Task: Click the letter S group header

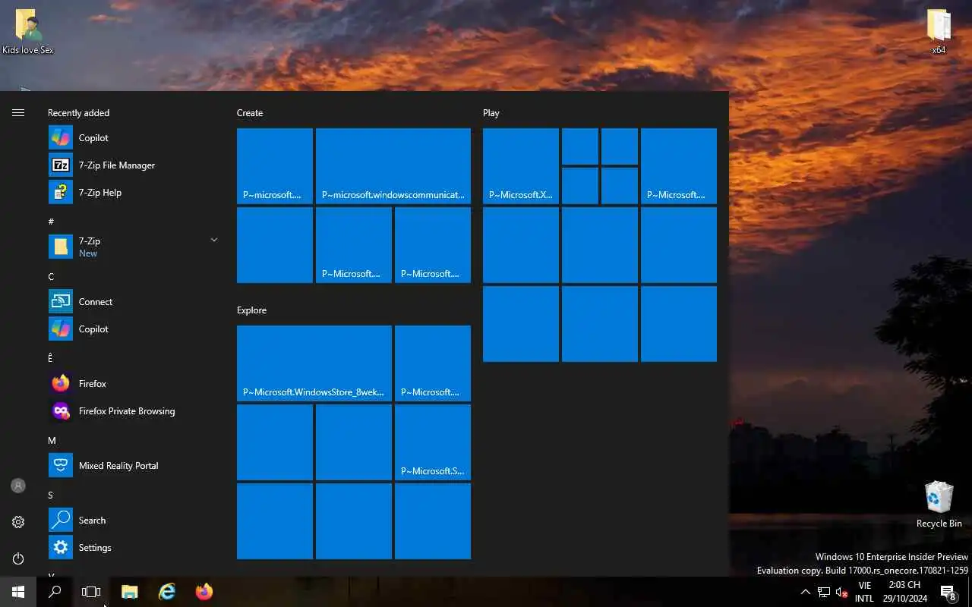Action: (51, 495)
